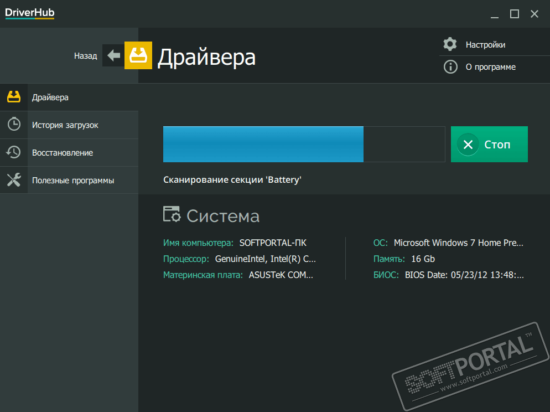
Task: Click the blue scanning progress bar
Action: click(304, 144)
